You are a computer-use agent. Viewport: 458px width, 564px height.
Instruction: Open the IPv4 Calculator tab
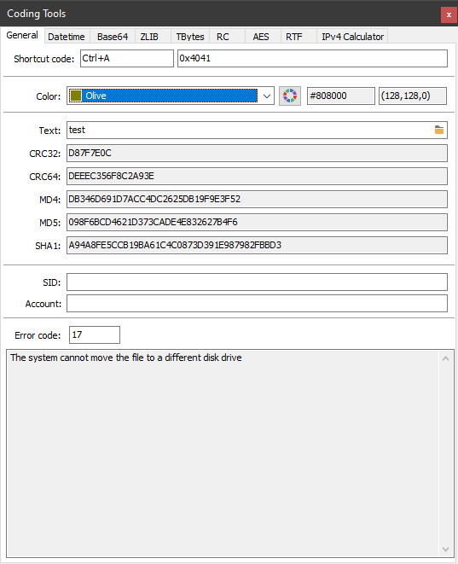tap(352, 37)
